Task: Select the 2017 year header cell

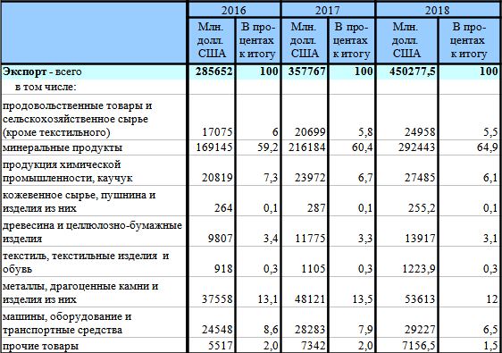Action: 328,10
